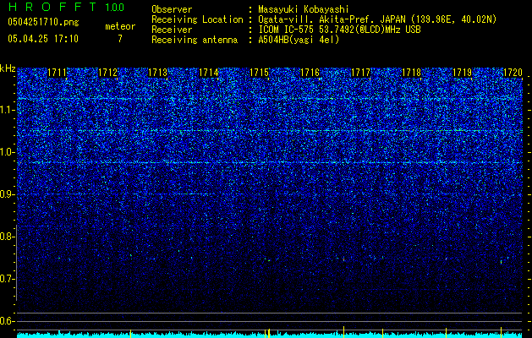Click the 0.9 frequency axis label

coord(7,194)
